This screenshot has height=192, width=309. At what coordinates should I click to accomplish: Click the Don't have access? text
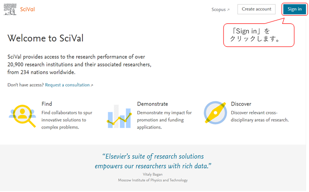26,85
